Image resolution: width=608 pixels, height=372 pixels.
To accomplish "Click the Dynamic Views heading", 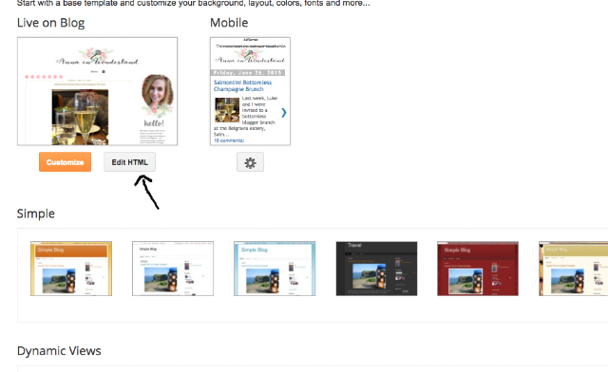I will click(x=59, y=351).
